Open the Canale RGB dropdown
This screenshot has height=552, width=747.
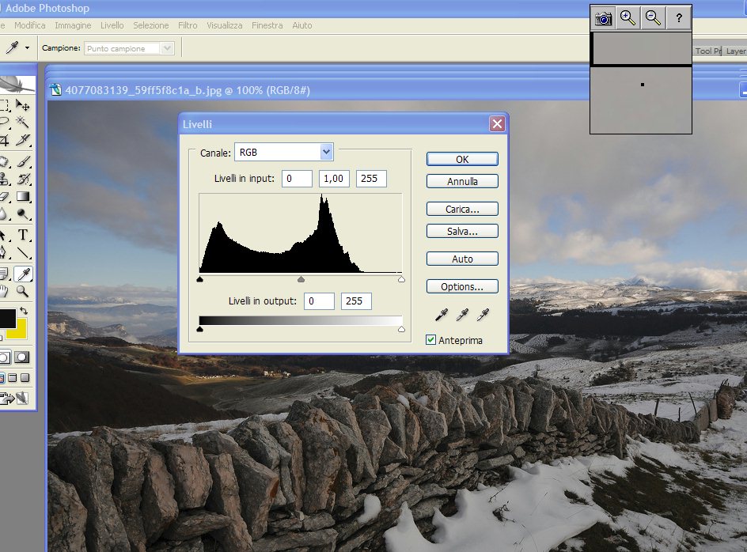coord(326,152)
